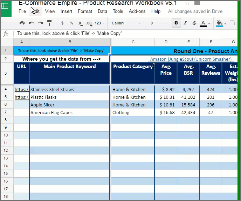Select the 'Plastic Flasks' cell
241x201 pixels.
pos(69,97)
